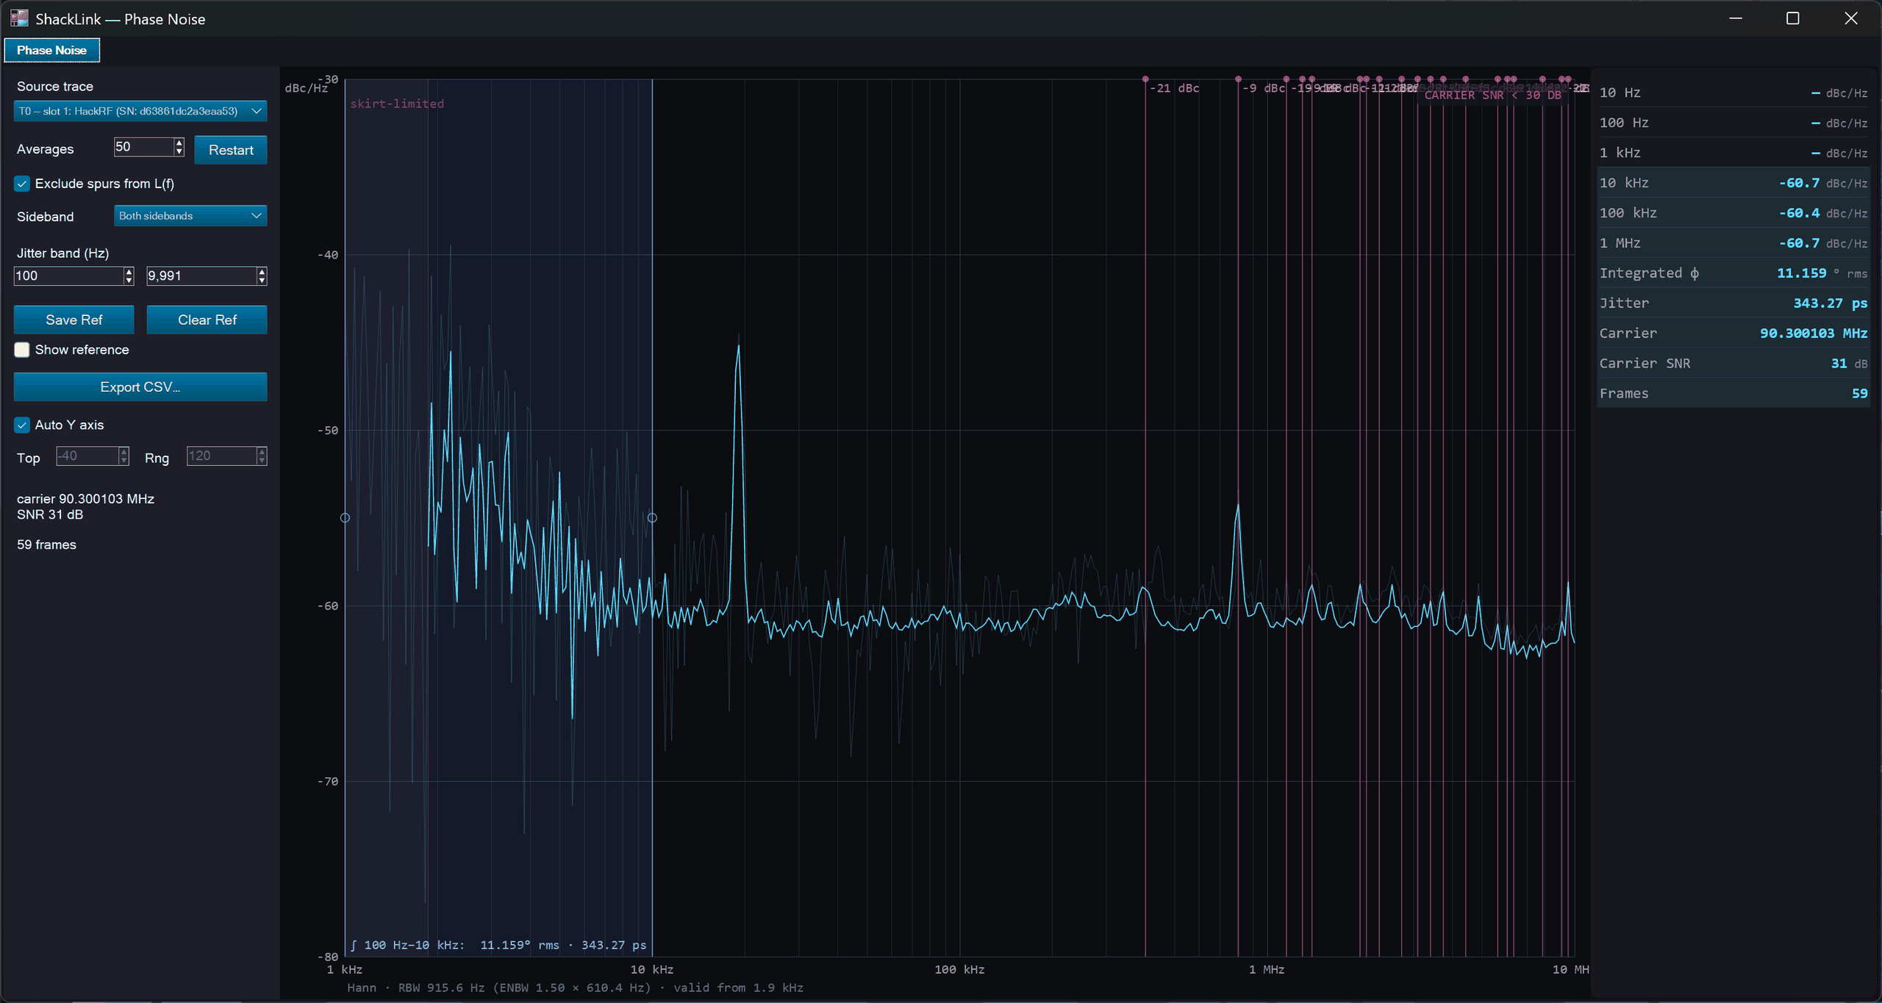Grab the left jitter band handle circle
The height and width of the screenshot is (1003, 1882).
(x=345, y=518)
